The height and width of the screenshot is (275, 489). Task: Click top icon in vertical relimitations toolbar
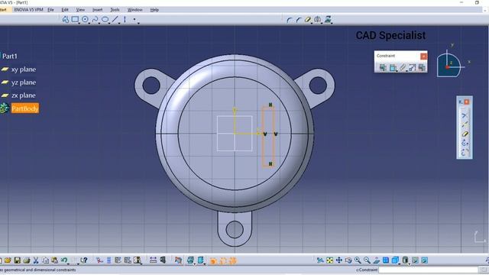tap(465, 115)
